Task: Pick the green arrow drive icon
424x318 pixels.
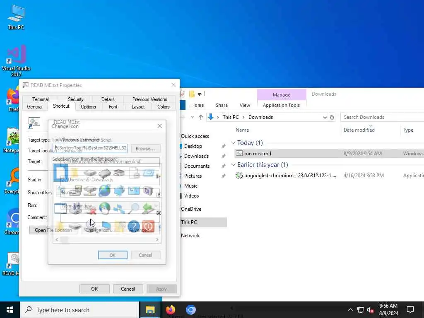Action: pos(148,209)
